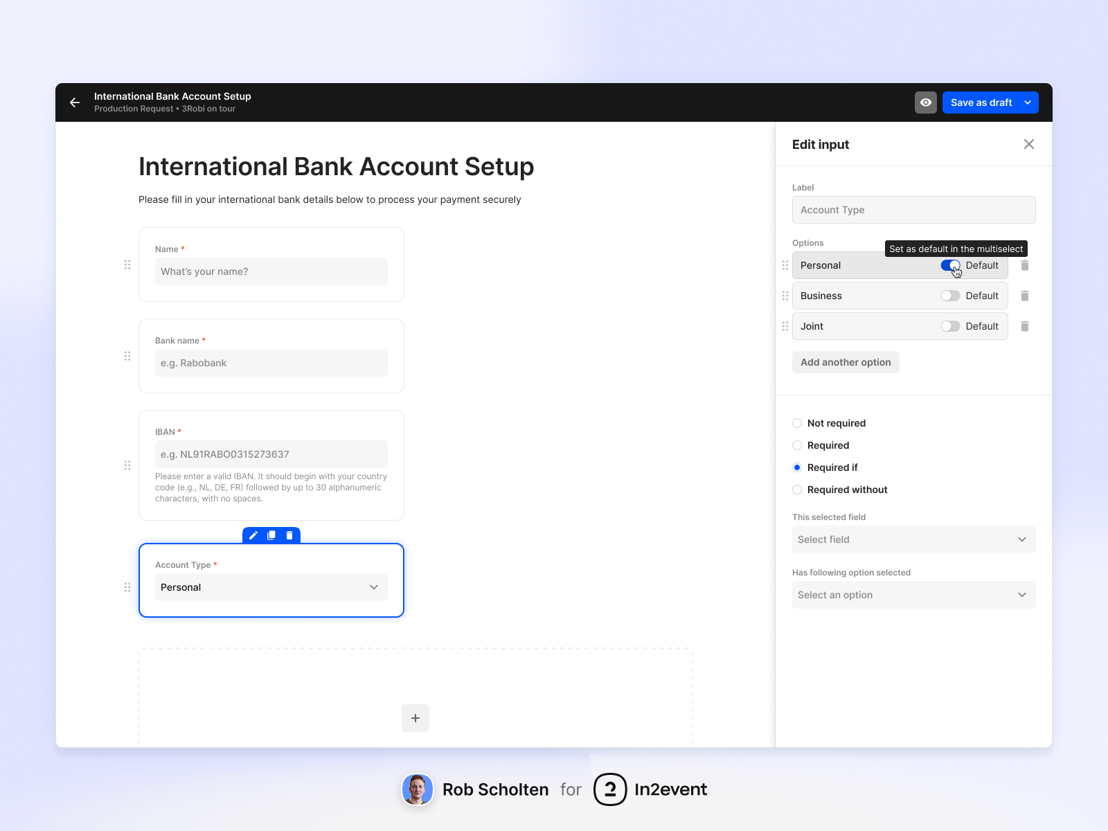Edit the Personal option text
Image resolution: width=1108 pixels, height=831 pixels.
coord(821,265)
